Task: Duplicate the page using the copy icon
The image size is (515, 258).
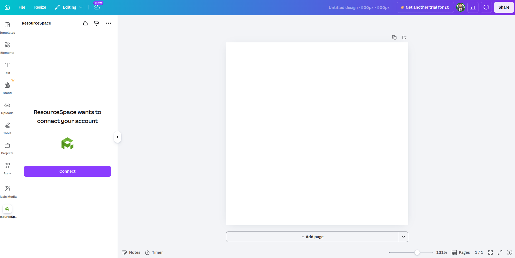Action: click(x=394, y=37)
